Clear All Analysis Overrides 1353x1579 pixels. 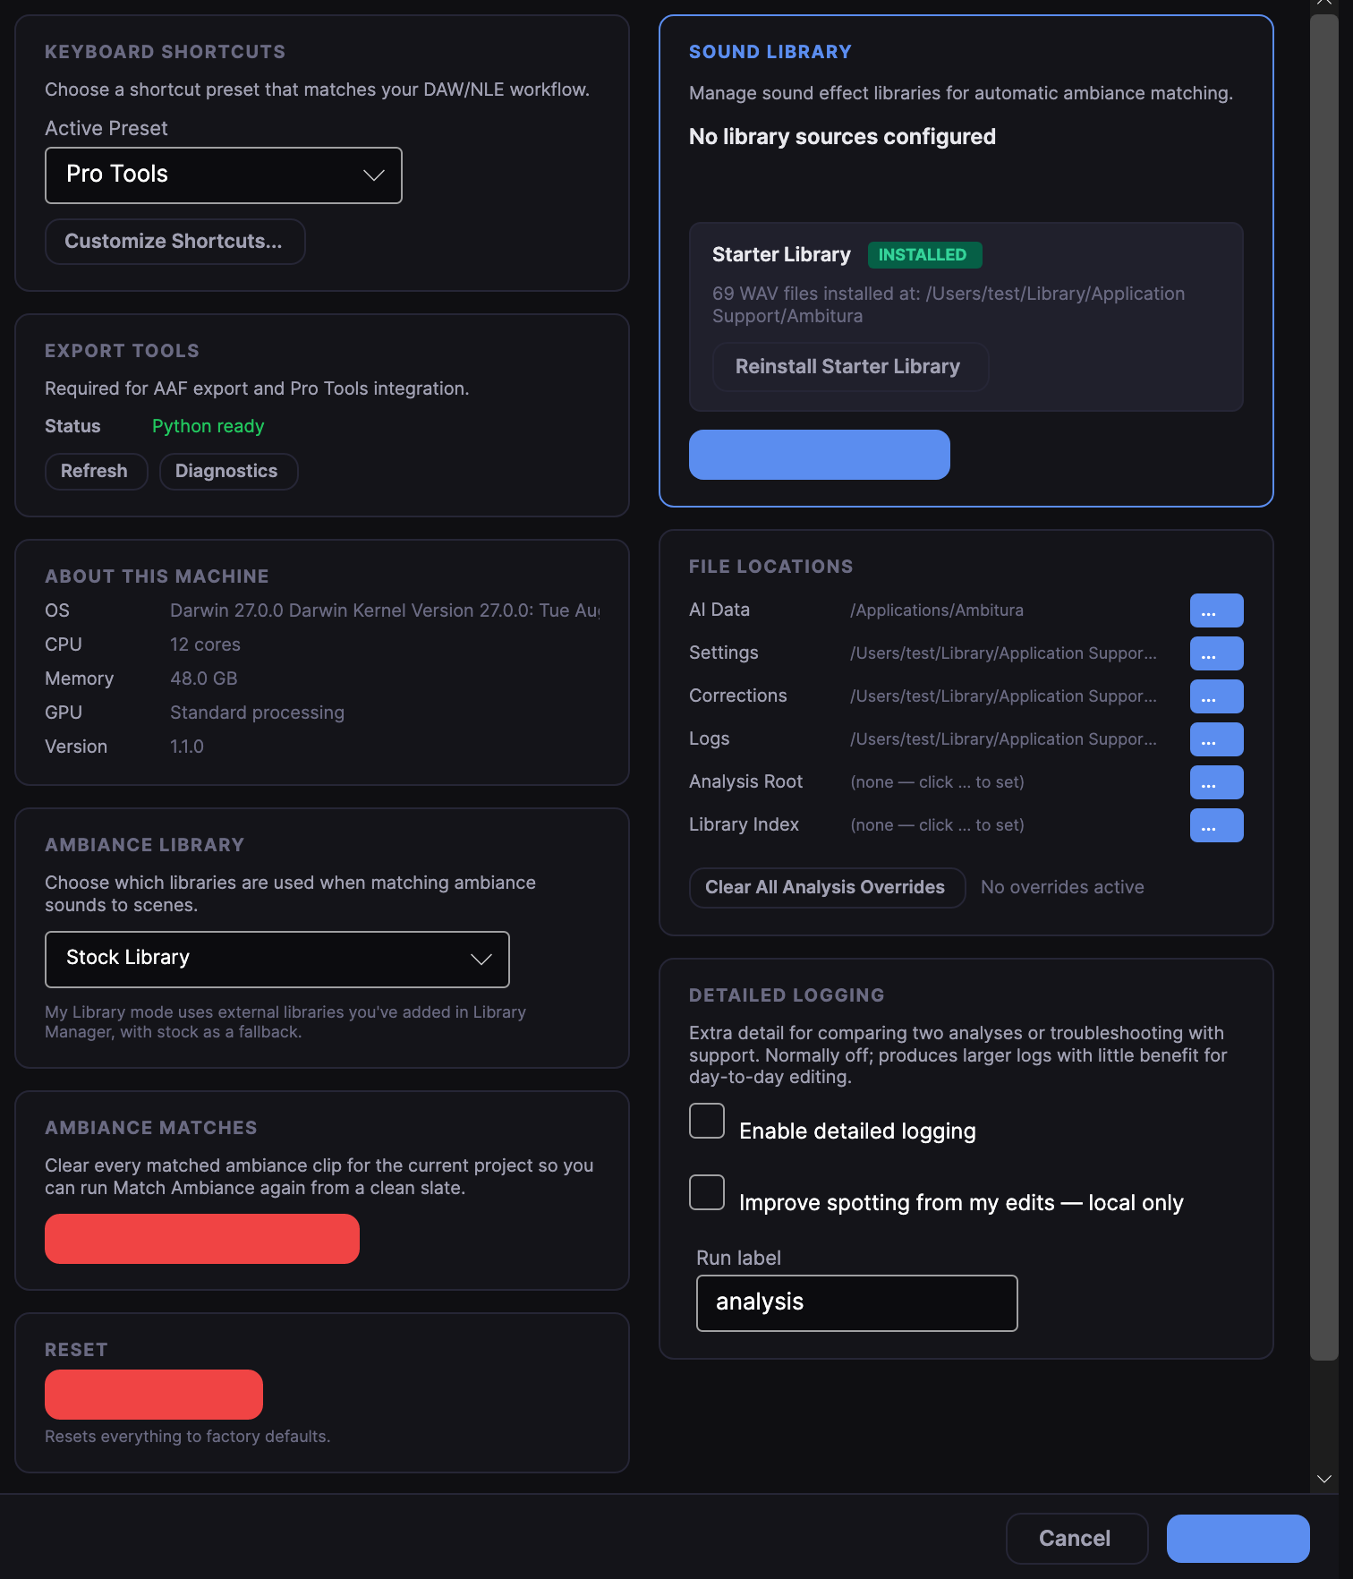828,888
